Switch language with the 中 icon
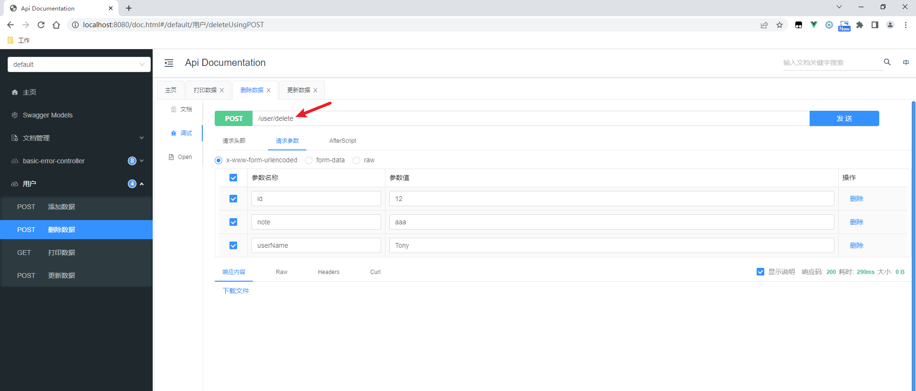Screen dimensions: 916x391 click(906, 63)
